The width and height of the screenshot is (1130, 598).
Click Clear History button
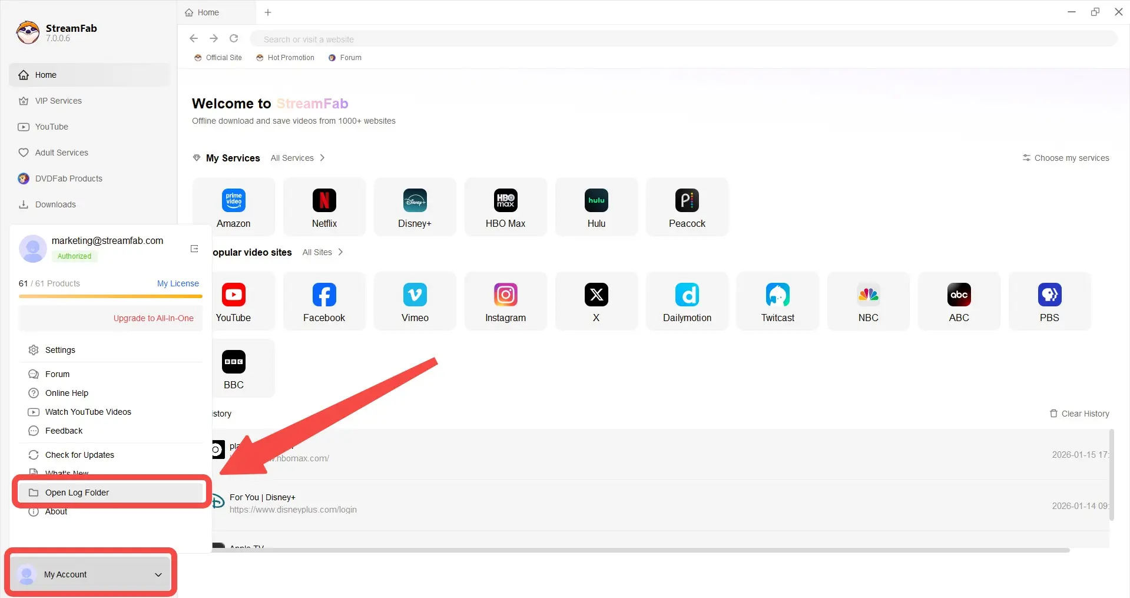[1079, 414]
